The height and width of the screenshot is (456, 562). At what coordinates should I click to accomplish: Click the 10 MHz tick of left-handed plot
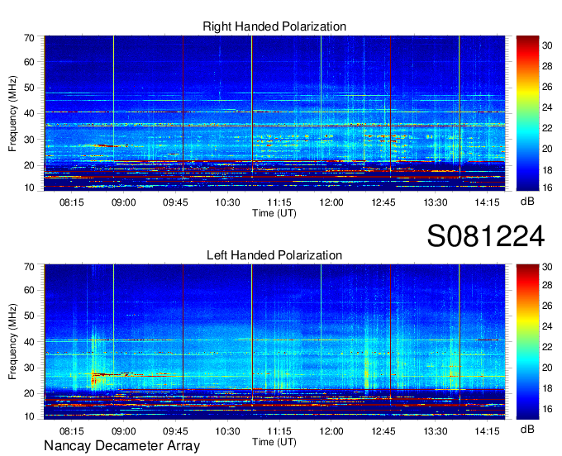pyautogui.click(x=29, y=416)
